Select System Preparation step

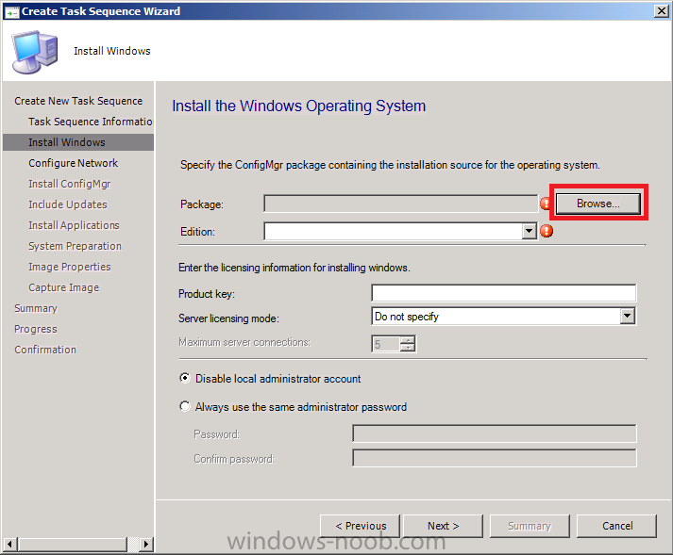click(76, 246)
